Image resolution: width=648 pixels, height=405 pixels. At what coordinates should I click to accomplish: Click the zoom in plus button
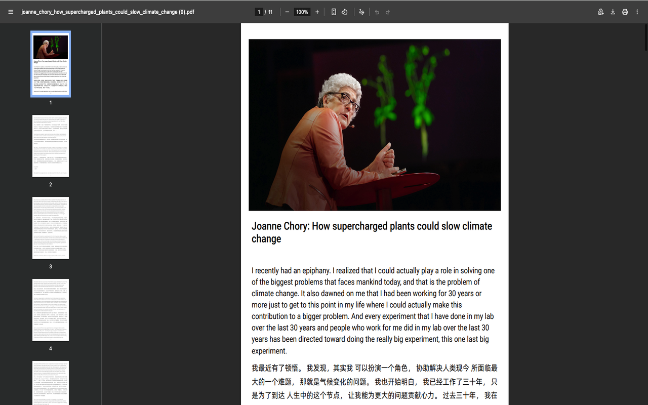[x=317, y=12]
